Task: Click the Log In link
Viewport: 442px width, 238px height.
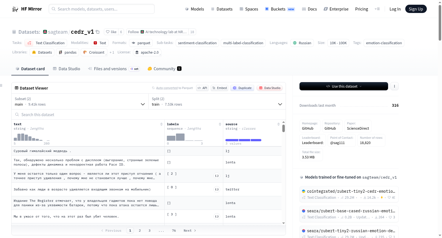Action: [395, 9]
